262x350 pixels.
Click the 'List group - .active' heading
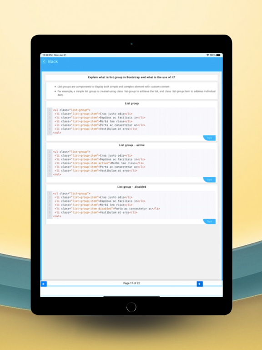pyautogui.click(x=131, y=145)
